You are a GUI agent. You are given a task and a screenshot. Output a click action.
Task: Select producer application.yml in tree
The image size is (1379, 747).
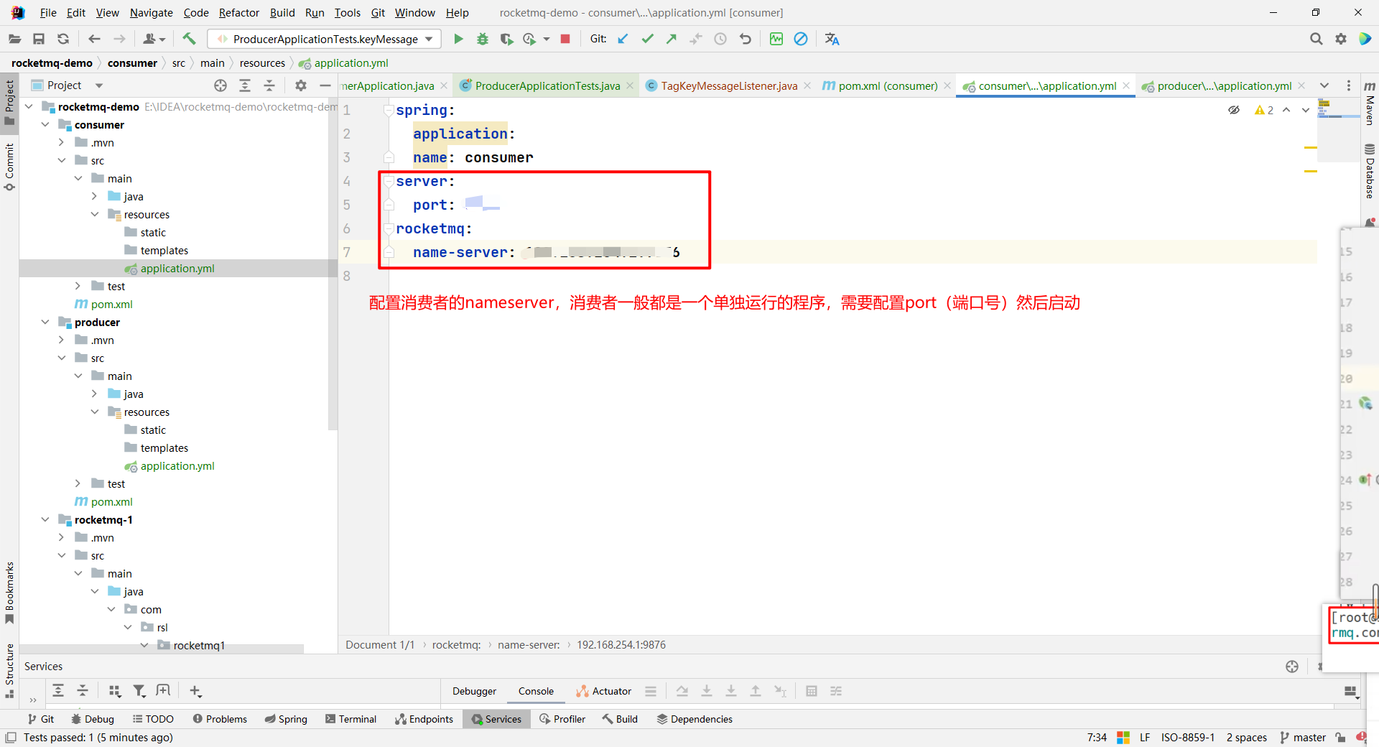[177, 466]
